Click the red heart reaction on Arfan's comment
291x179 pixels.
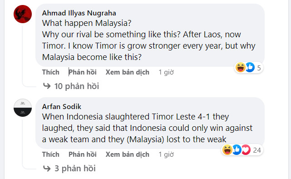pos(246,149)
